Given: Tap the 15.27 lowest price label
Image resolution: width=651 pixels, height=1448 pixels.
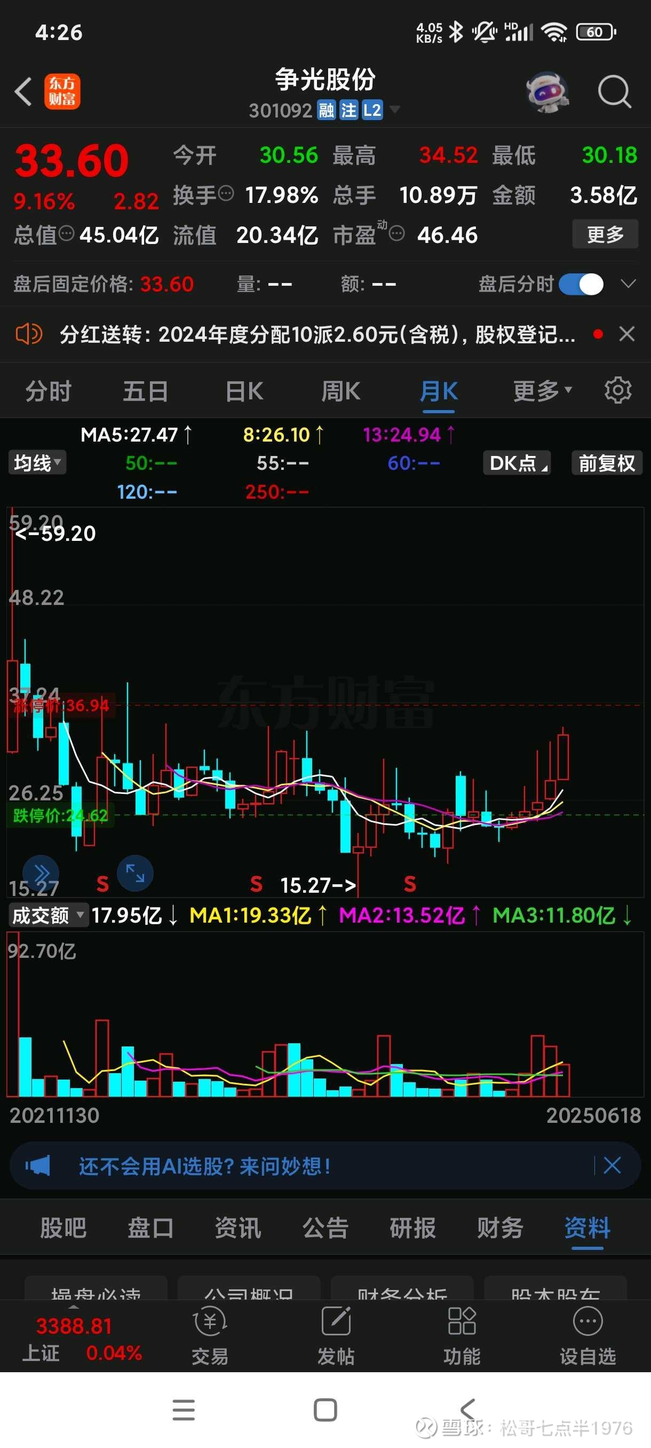Looking at the screenshot, I should (x=318, y=885).
